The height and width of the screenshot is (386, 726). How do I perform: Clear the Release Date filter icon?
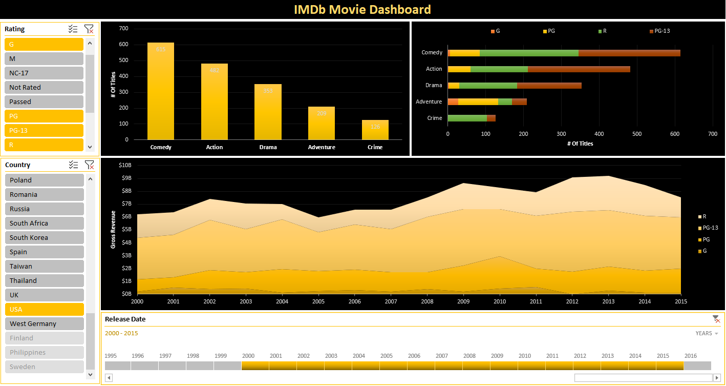point(716,319)
